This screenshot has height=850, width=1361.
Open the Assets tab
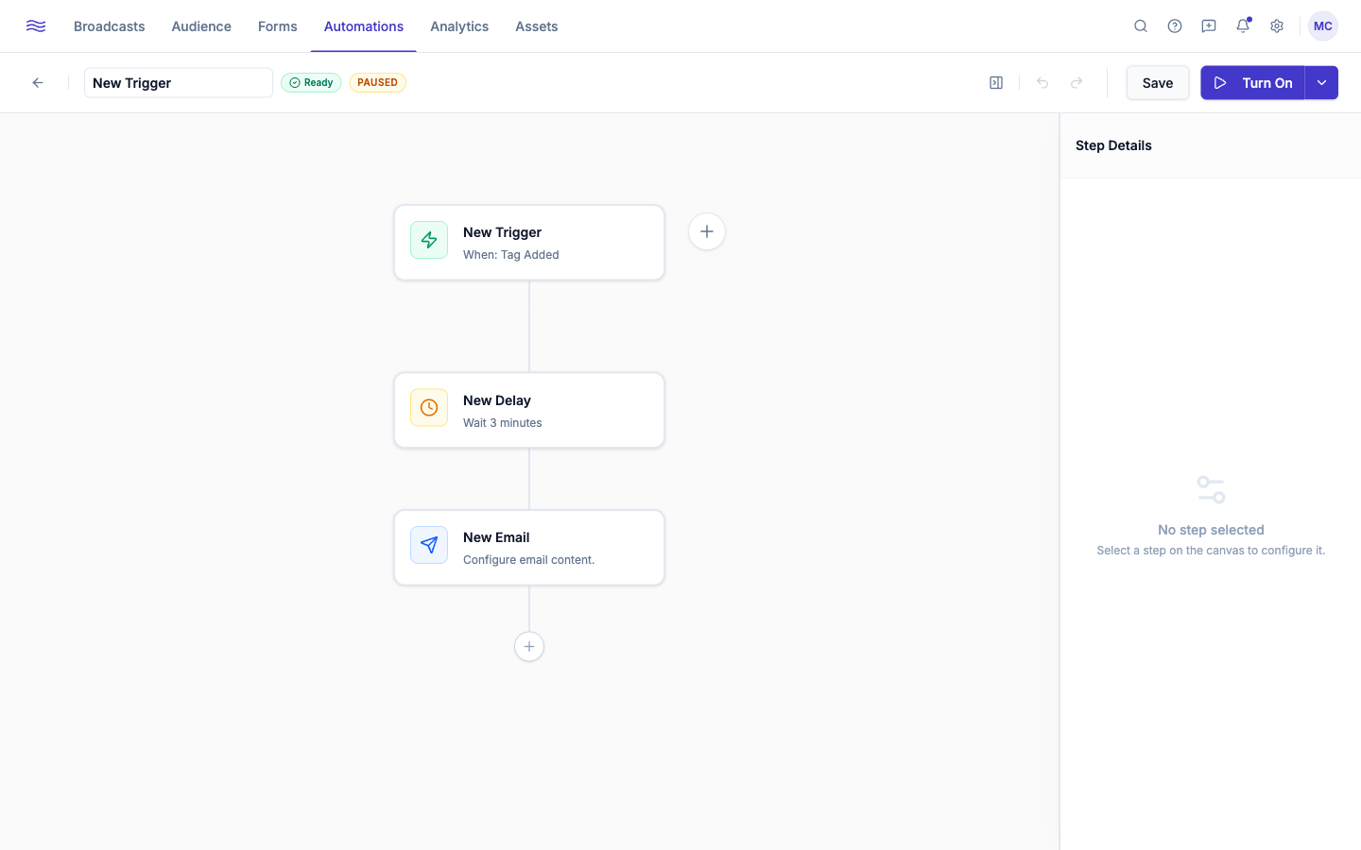coord(537,26)
